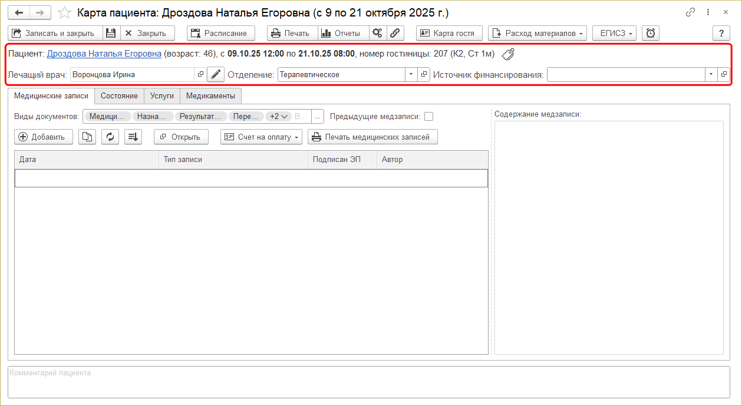742x406 pixels.
Task: Add patient card to favorites star
Action: coord(65,12)
